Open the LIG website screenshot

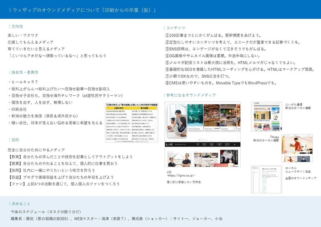[203, 134]
